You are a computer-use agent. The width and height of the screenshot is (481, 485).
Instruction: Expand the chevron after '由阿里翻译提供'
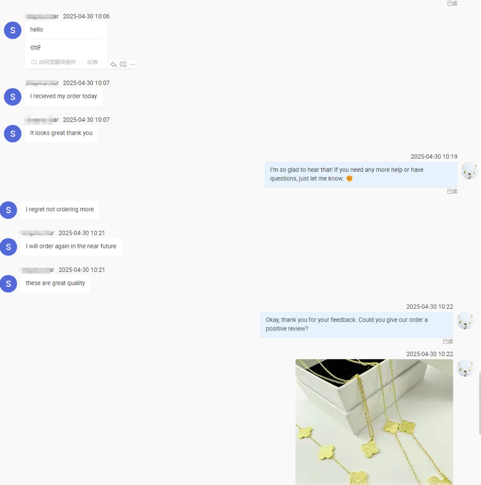point(79,63)
